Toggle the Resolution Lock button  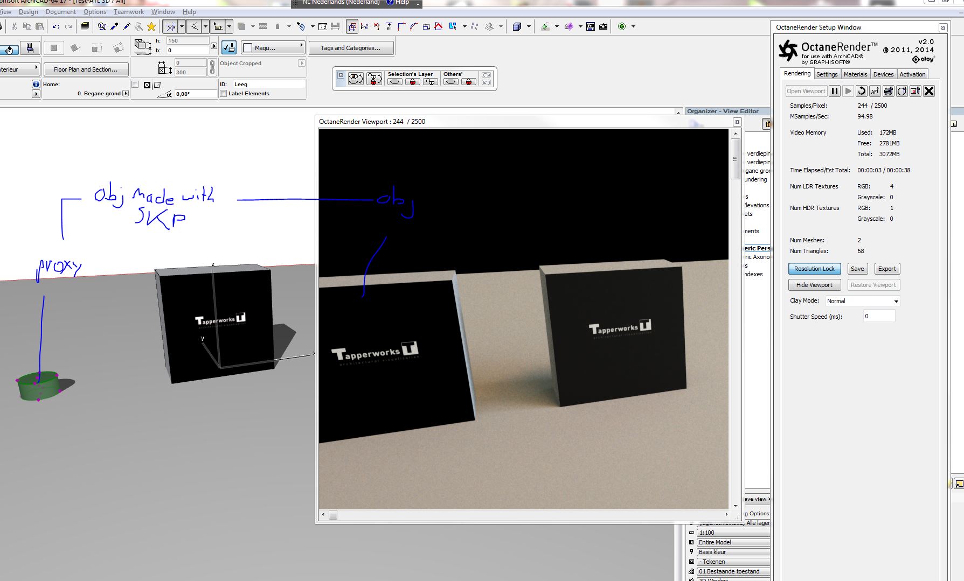tap(814, 269)
